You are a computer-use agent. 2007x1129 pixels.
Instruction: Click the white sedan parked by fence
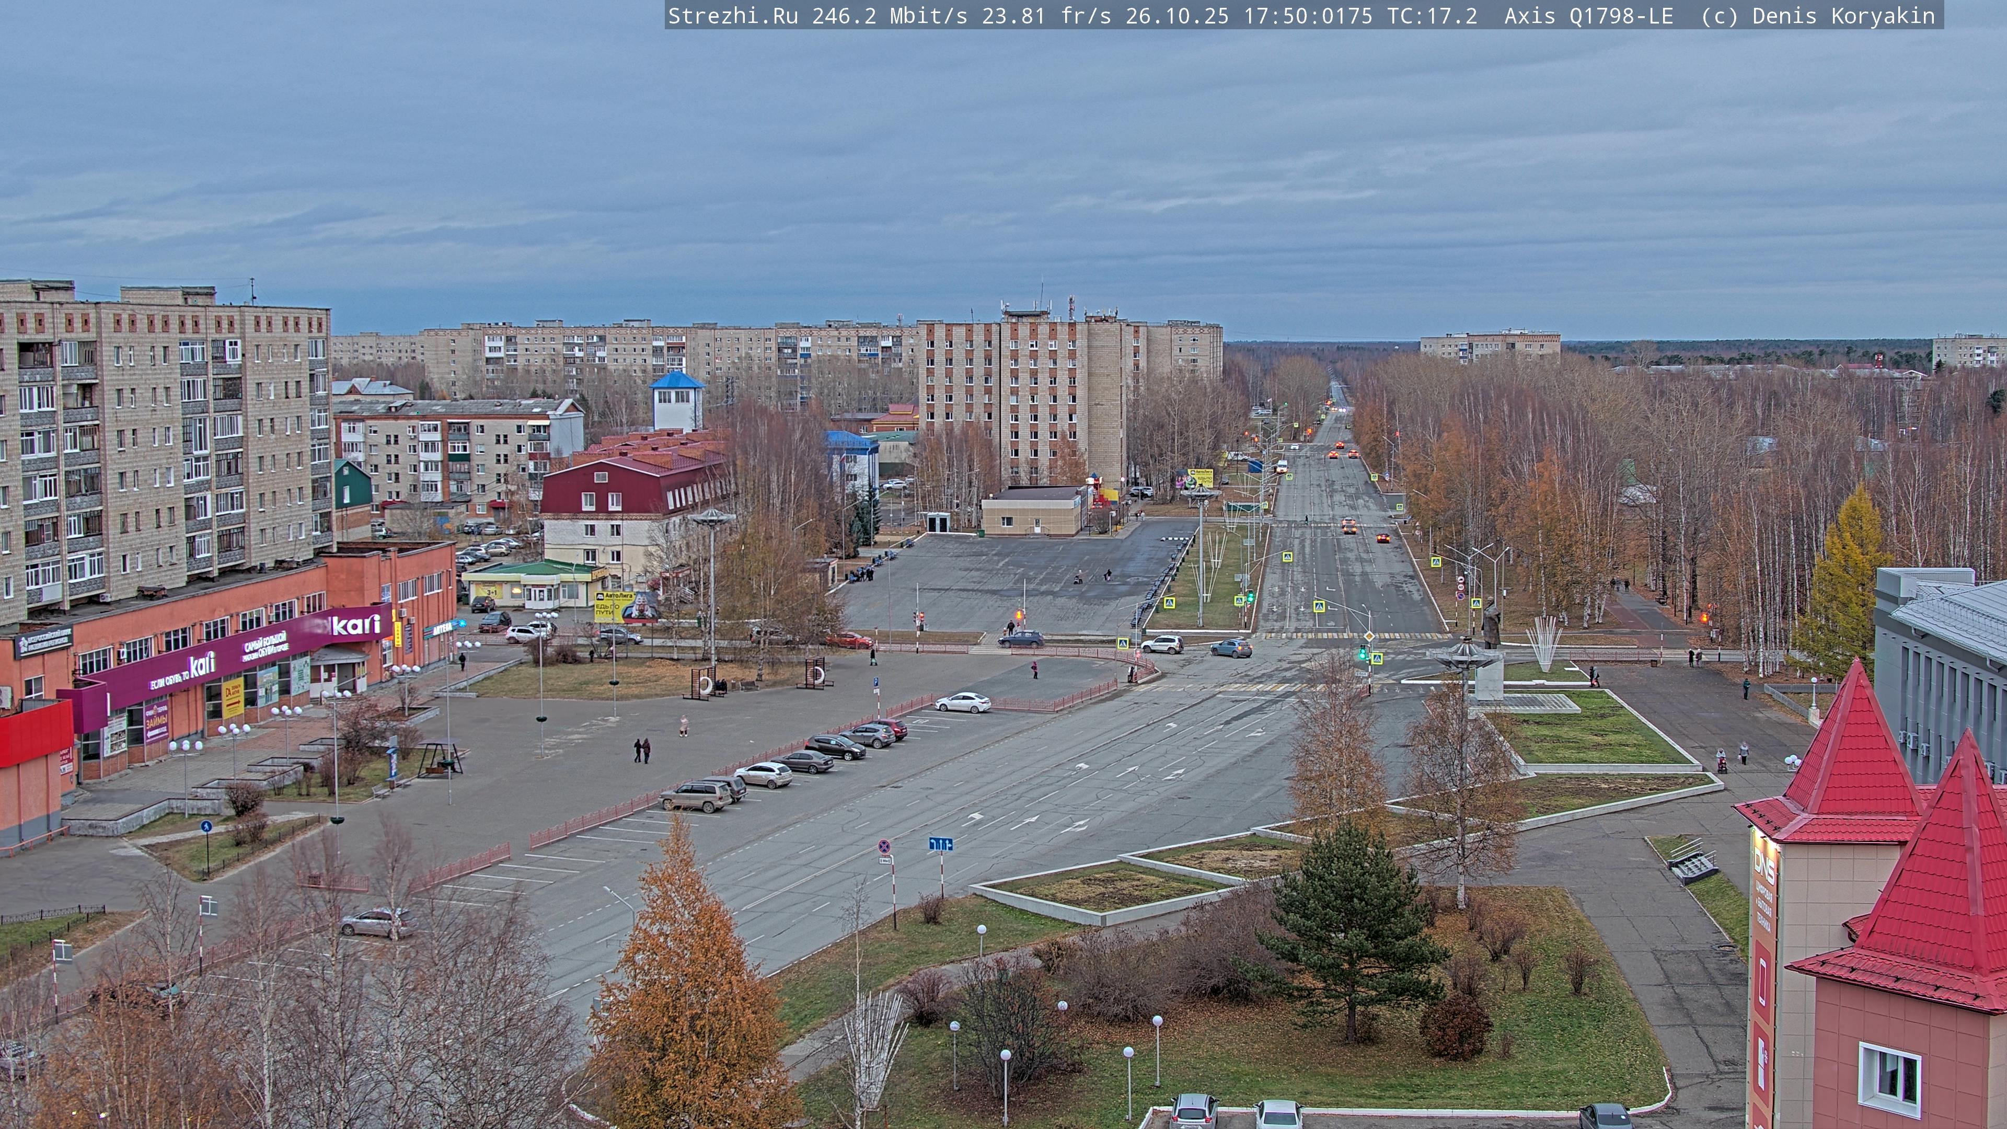pos(962,702)
